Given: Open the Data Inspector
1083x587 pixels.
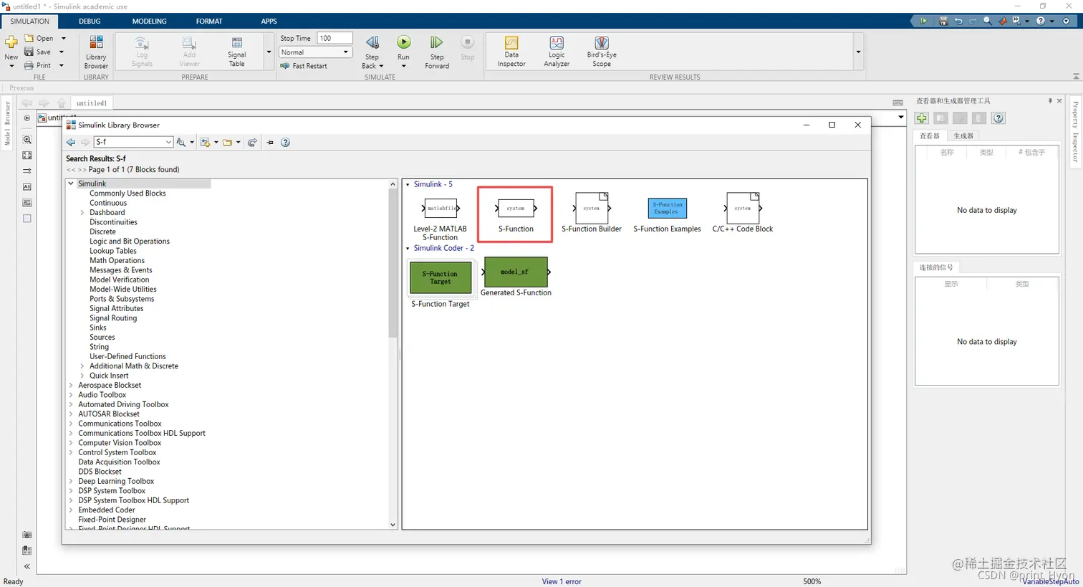Looking at the screenshot, I should coord(511,52).
